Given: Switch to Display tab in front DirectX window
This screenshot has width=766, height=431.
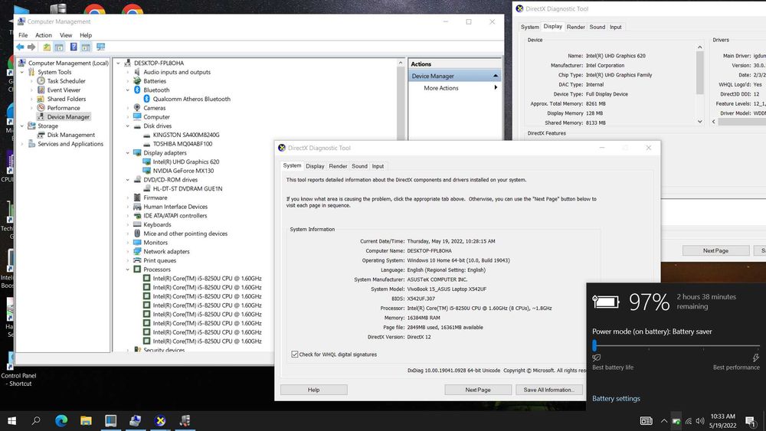Looking at the screenshot, I should point(315,166).
